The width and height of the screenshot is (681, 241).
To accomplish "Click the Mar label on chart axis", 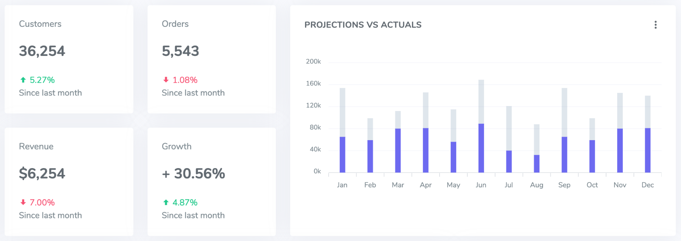I will 398,185.
